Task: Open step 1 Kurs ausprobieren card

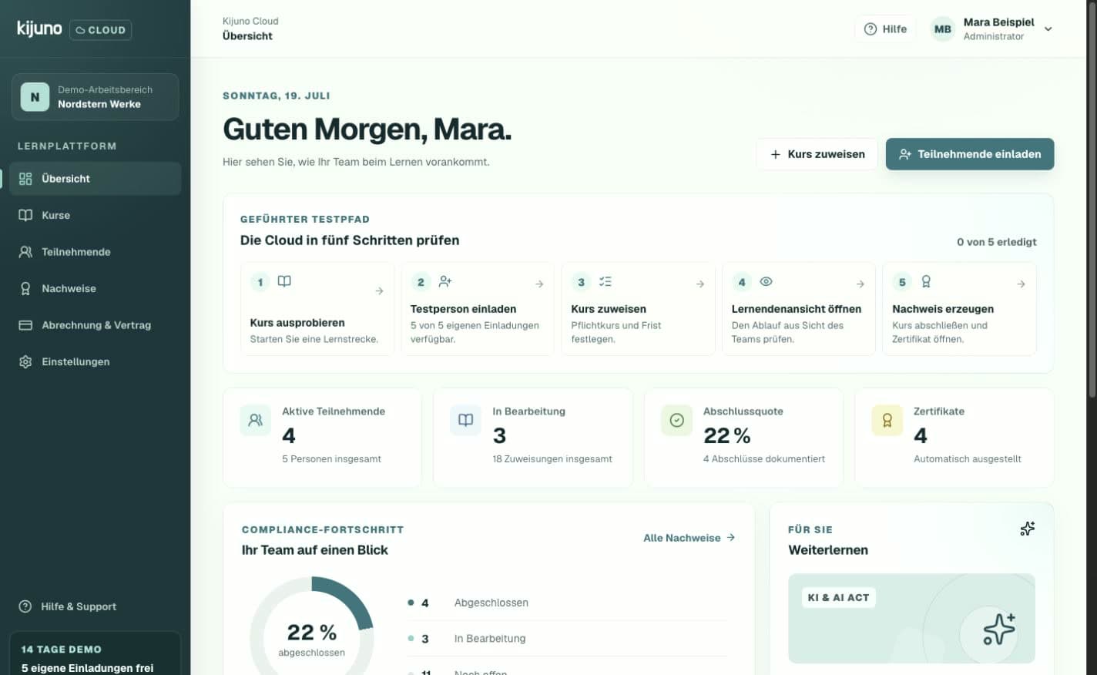Action: 317,309
